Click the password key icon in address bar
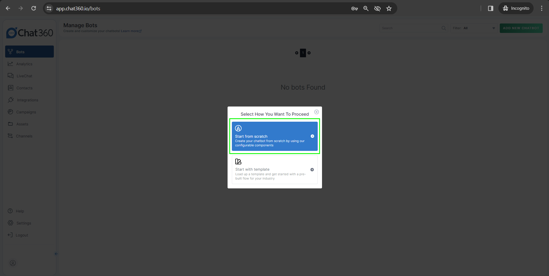Image resolution: width=549 pixels, height=276 pixels. point(354,9)
